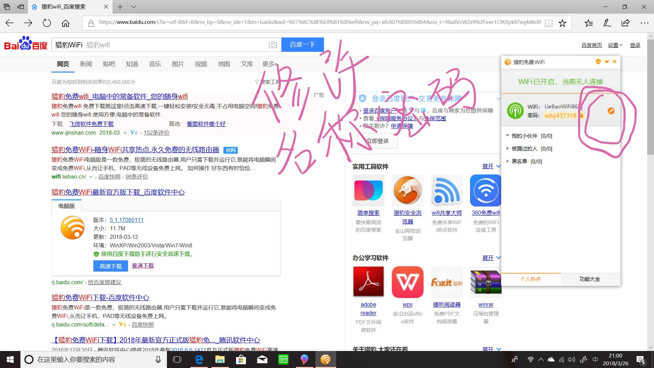Open the 视频 search category
Viewport: 654px width, 368px height.
[x=201, y=64]
